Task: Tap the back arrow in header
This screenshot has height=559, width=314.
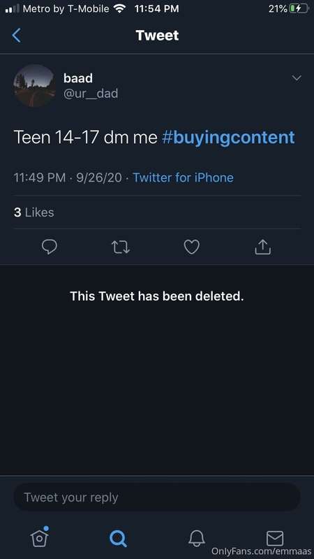Action: (16, 36)
